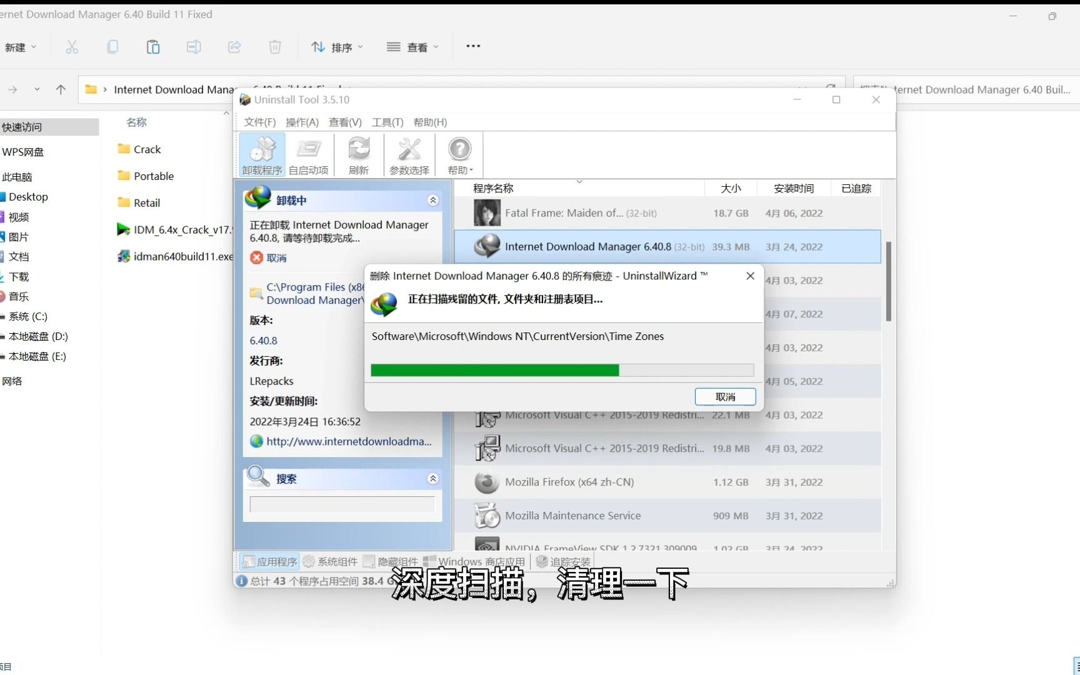The height and width of the screenshot is (675, 1080).
Task: Open the Portable folder
Action: coord(146,176)
